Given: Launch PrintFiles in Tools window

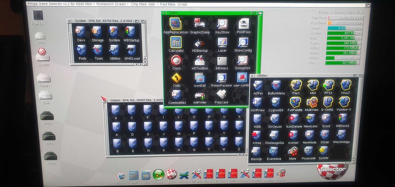Looking at the screenshot, I should [x=244, y=24].
